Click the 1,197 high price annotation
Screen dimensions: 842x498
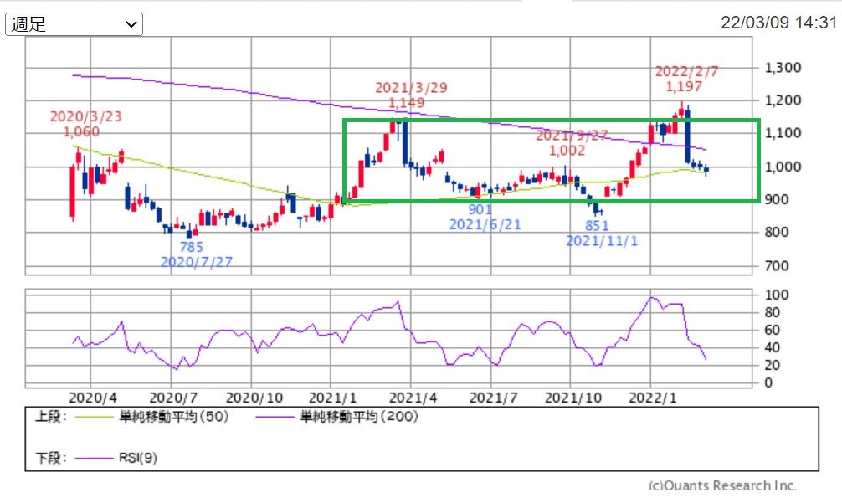pos(684,86)
